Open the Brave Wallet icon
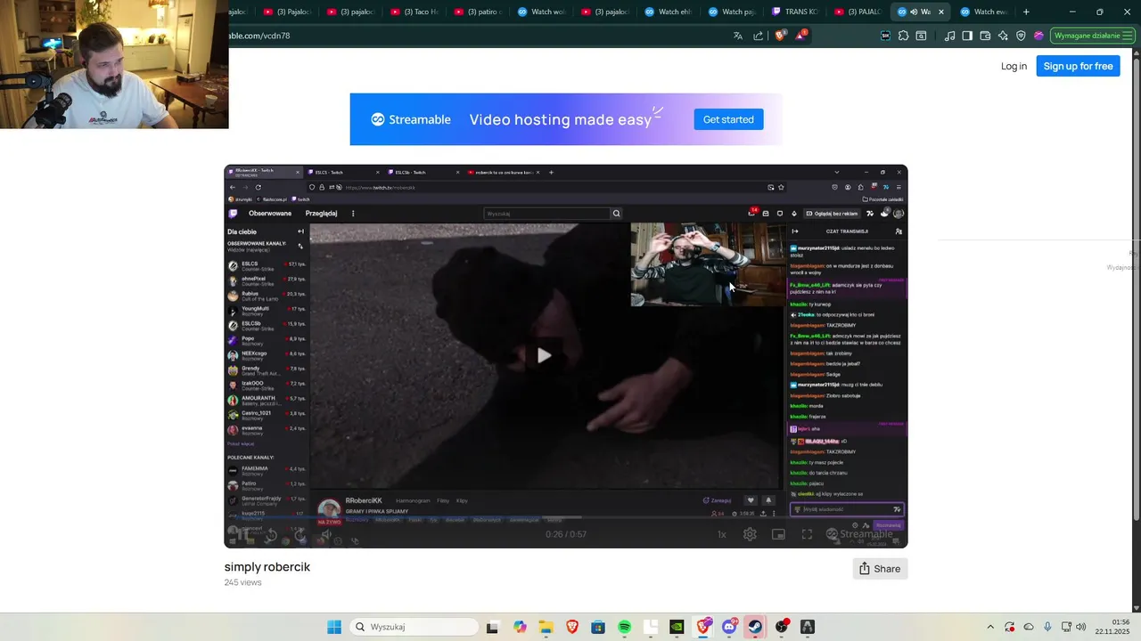The image size is (1141, 641). [985, 36]
